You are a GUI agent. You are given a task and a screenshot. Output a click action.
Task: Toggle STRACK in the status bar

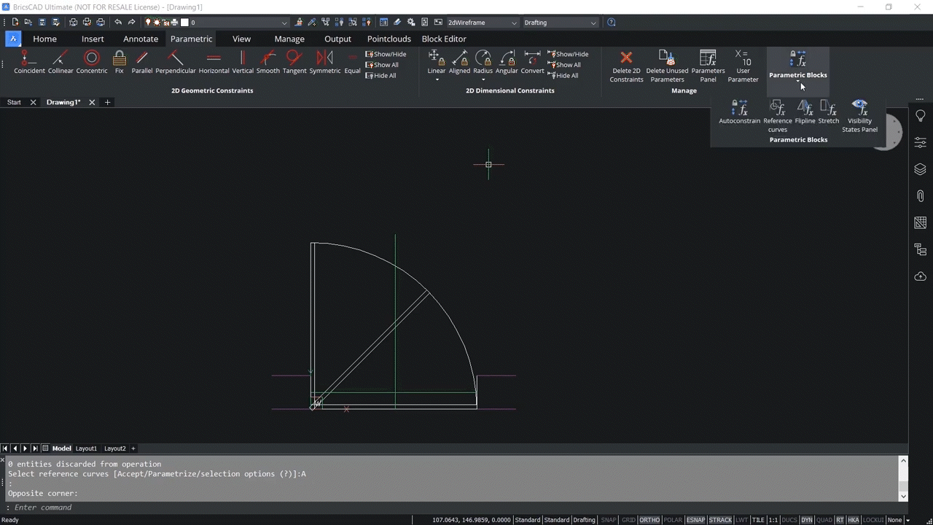point(720,520)
